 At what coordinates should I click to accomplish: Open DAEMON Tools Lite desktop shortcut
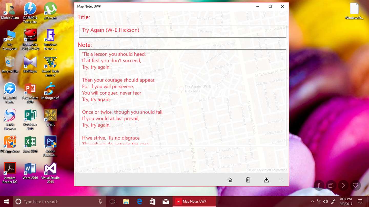click(x=30, y=13)
